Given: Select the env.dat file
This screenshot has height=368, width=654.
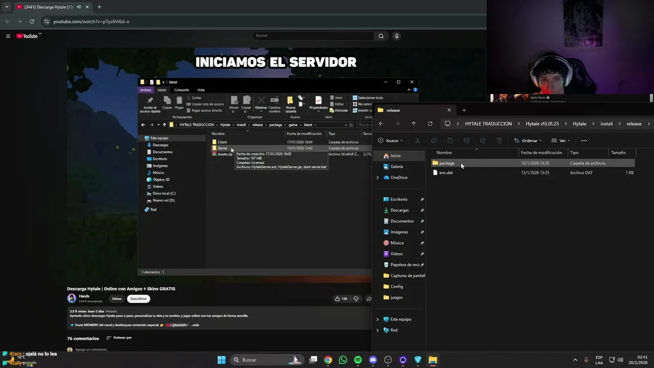Looking at the screenshot, I should (x=533, y=173).
